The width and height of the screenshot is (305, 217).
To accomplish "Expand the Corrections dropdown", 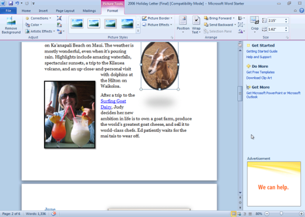I will pyautogui.click(x=39, y=18).
